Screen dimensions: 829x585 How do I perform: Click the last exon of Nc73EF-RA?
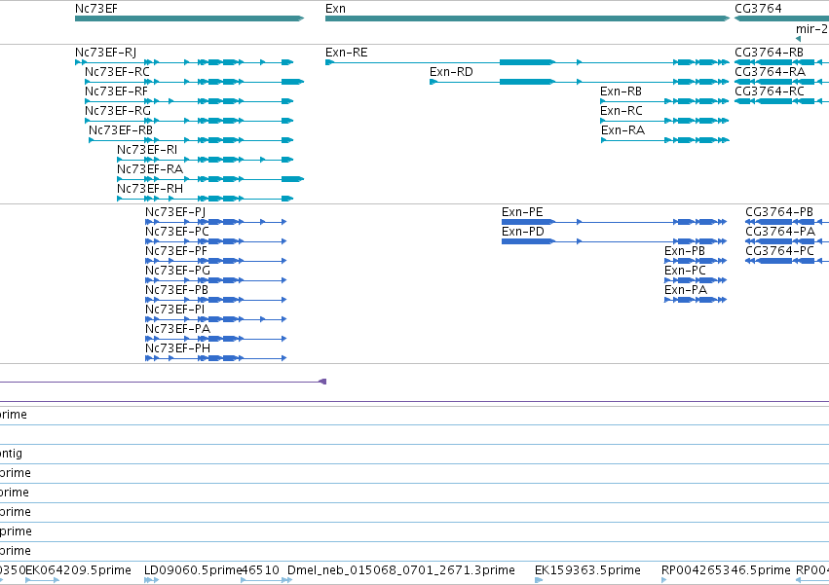coord(292,179)
